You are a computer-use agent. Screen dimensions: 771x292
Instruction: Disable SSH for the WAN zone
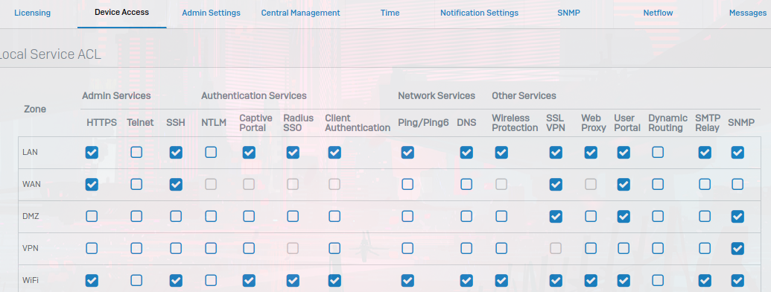pos(176,184)
